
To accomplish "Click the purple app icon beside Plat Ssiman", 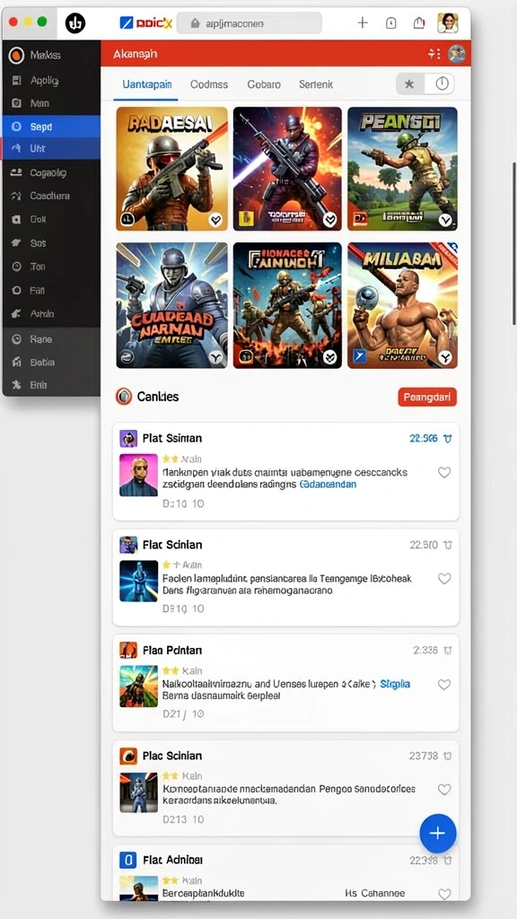I will pos(127,438).
